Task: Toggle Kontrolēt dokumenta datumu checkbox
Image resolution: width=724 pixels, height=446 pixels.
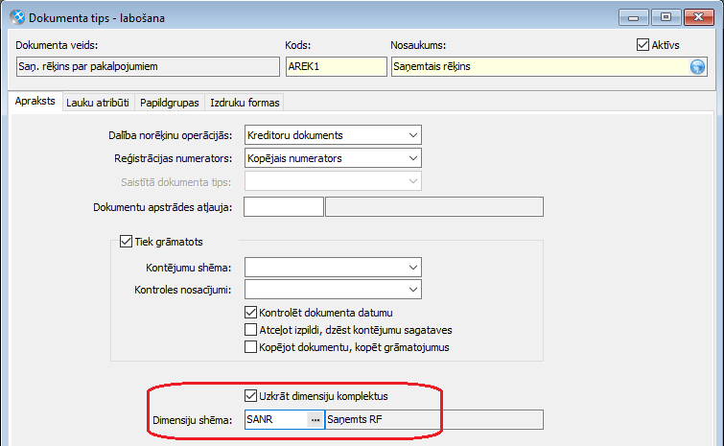Action: coord(250,313)
